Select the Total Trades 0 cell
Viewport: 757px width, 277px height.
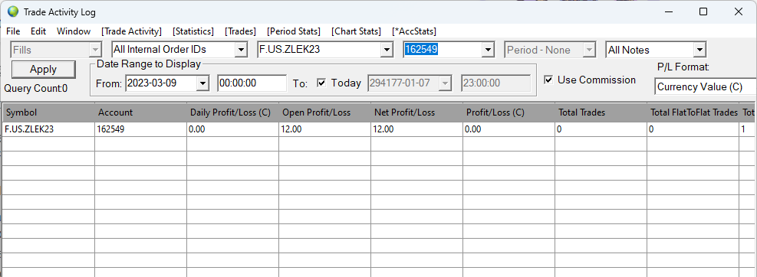click(x=601, y=129)
